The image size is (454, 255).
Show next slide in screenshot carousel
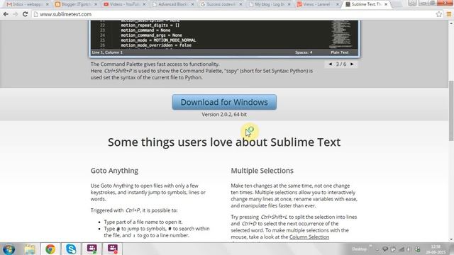pyautogui.click(x=352, y=64)
